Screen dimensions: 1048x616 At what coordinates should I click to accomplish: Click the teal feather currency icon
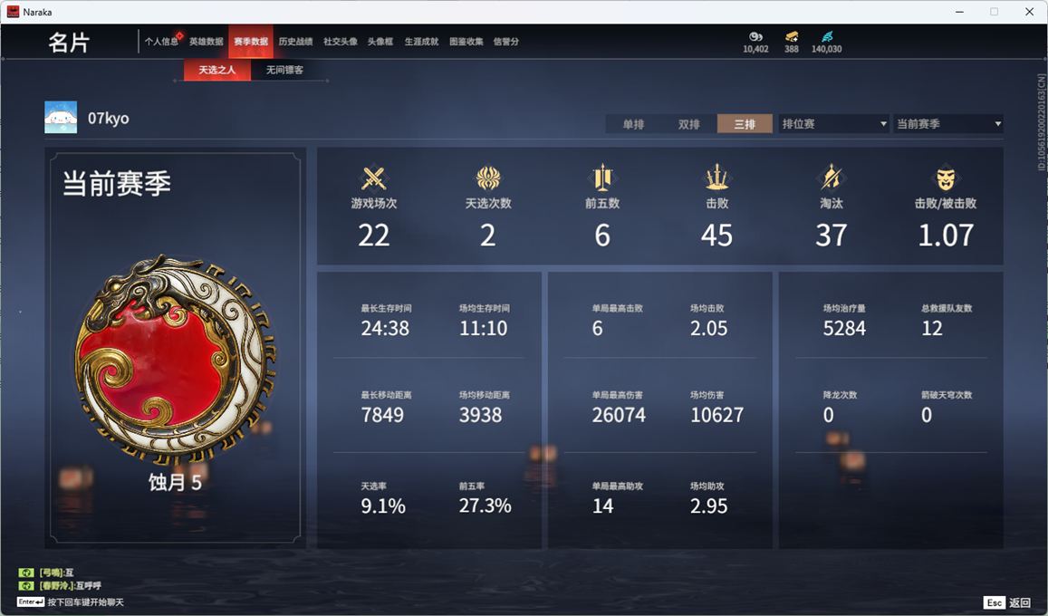tap(827, 37)
